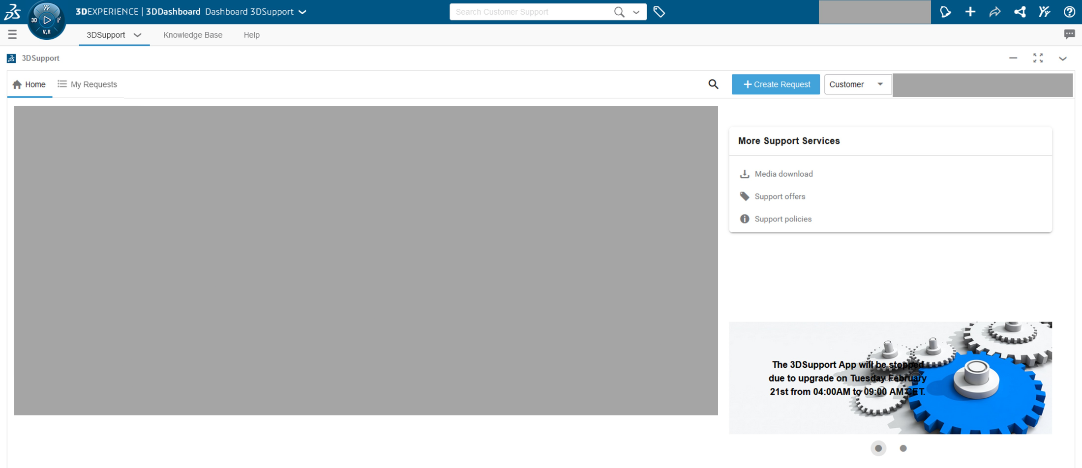Click the Support policies info icon
Viewport: 1082px width, 468px height.
pyautogui.click(x=745, y=219)
